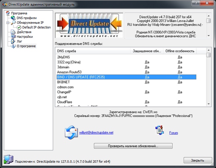Click the DirectUpdate title bar app icon

tap(5, 4)
